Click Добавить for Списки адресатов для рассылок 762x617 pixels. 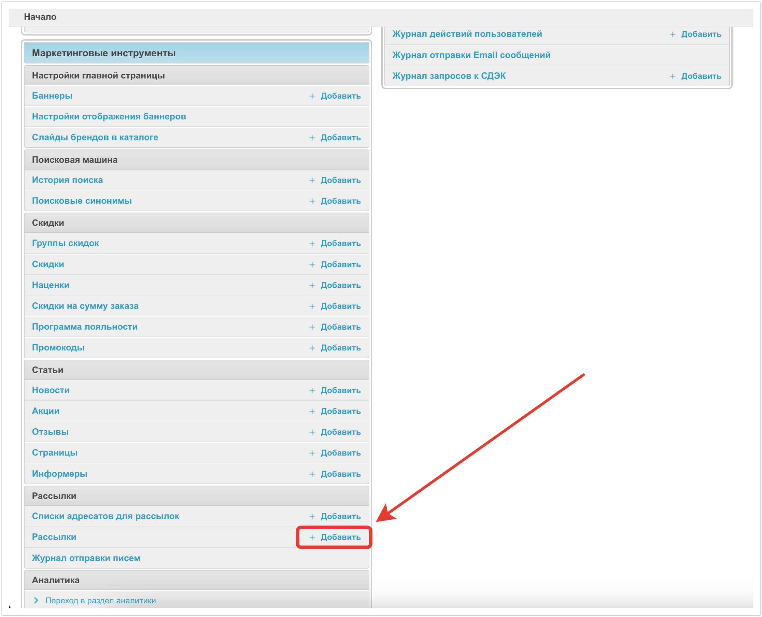point(340,516)
